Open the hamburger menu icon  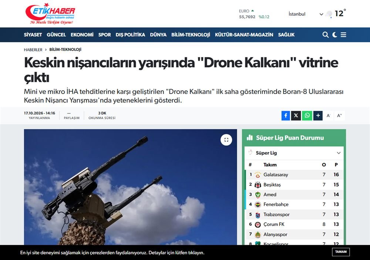[x=344, y=35]
